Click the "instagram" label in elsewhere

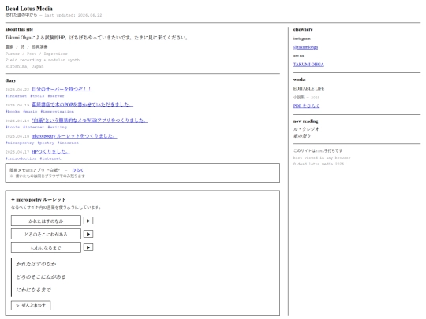pos(302,39)
